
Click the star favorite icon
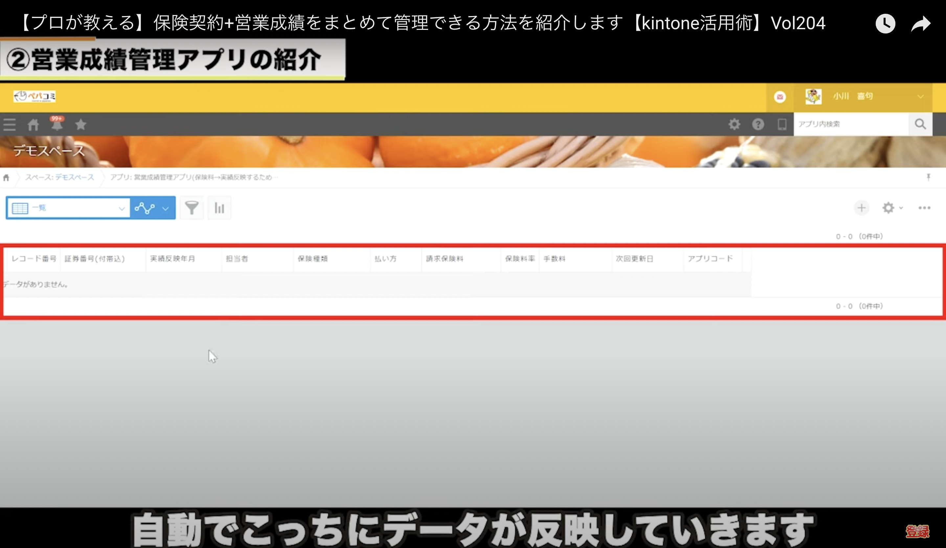tap(81, 124)
